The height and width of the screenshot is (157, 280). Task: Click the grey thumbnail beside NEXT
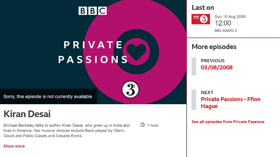tap(194, 100)
